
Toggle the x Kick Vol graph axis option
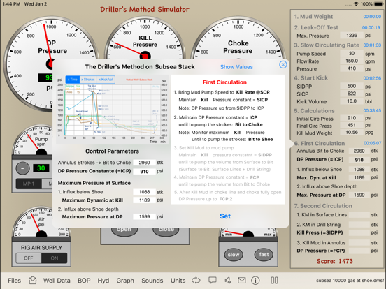point(106,80)
